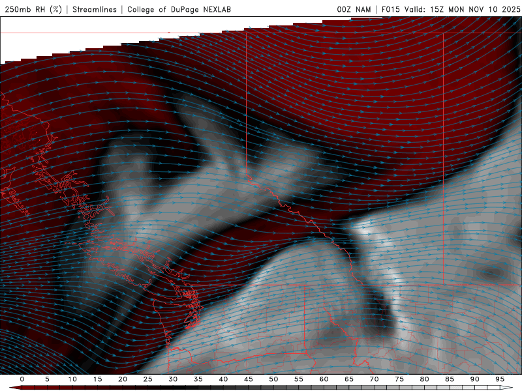Image resolution: width=522 pixels, height=391 pixels.
Task: Click the "15Z MON NOV 10 2025" valid time
Action: coord(475,9)
